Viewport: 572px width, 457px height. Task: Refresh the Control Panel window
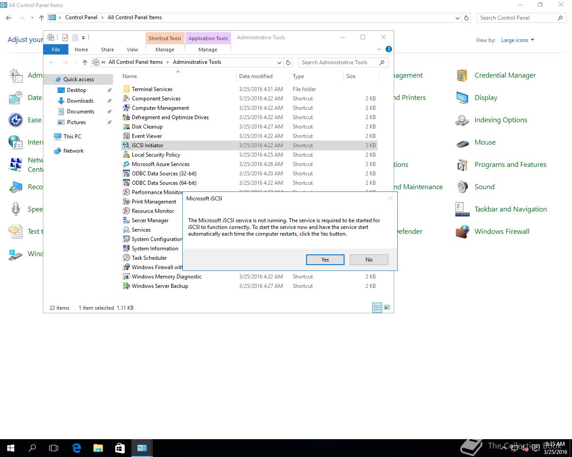[x=467, y=18]
